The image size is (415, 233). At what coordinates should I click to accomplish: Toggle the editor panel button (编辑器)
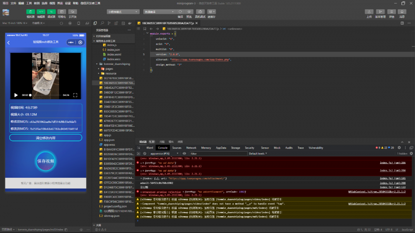41,12
